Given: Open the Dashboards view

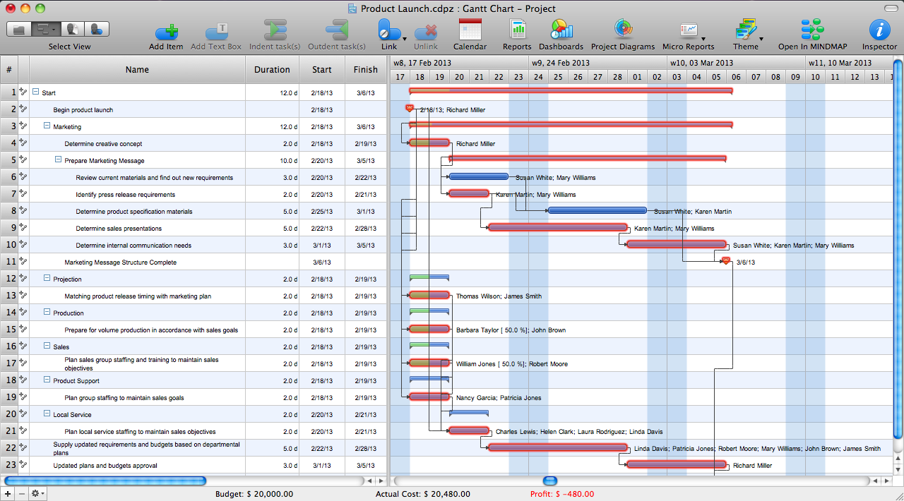Looking at the screenshot, I should (561, 32).
